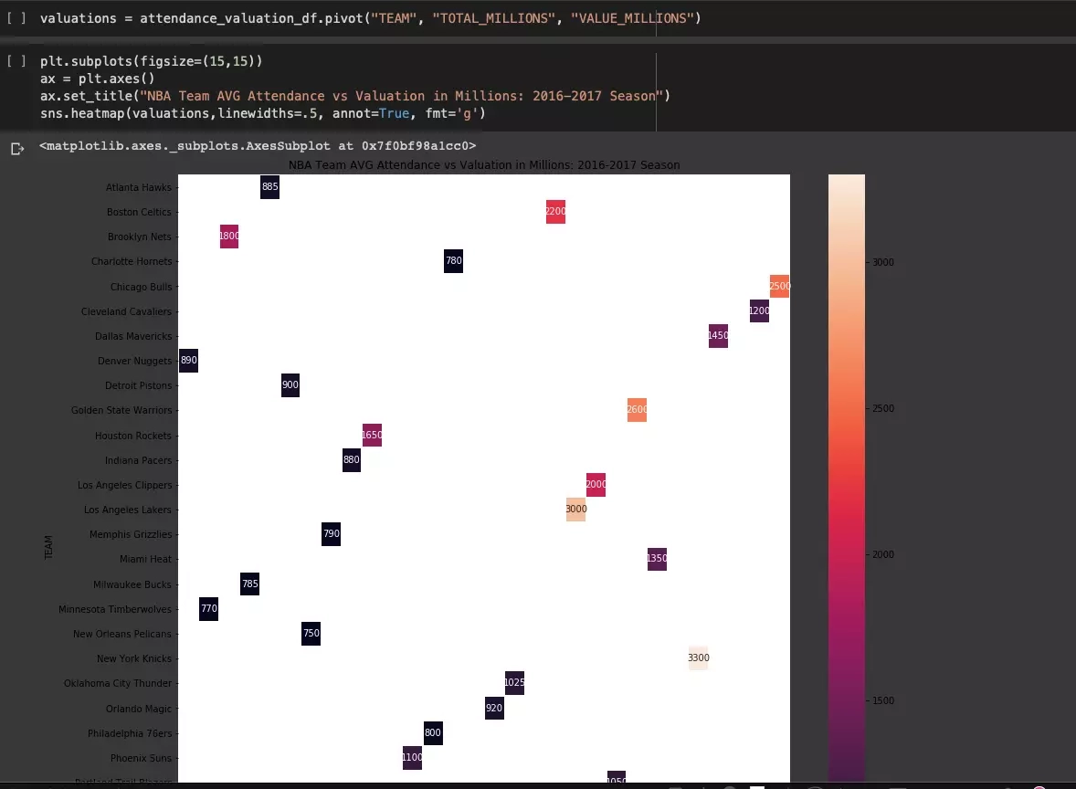Place cursor on ax.set_title code line
The width and height of the screenshot is (1076, 789).
354,96
